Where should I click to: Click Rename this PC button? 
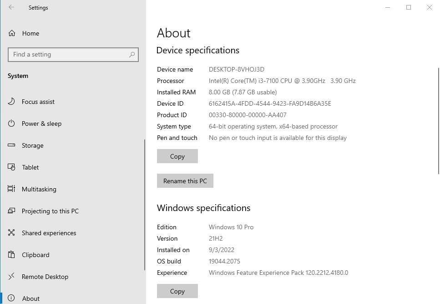pyautogui.click(x=185, y=181)
